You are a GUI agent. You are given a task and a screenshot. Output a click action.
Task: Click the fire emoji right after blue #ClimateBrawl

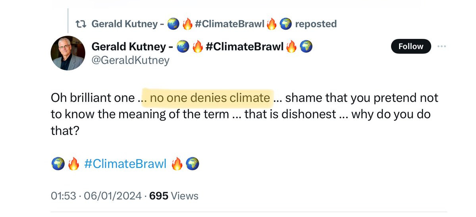click(x=177, y=163)
